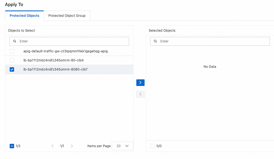Select the apig-default-traffic-gw-ct3tpqmm1hkk1gegehqg-apig row text
This screenshot has height=159, width=274.
pos(65,51)
